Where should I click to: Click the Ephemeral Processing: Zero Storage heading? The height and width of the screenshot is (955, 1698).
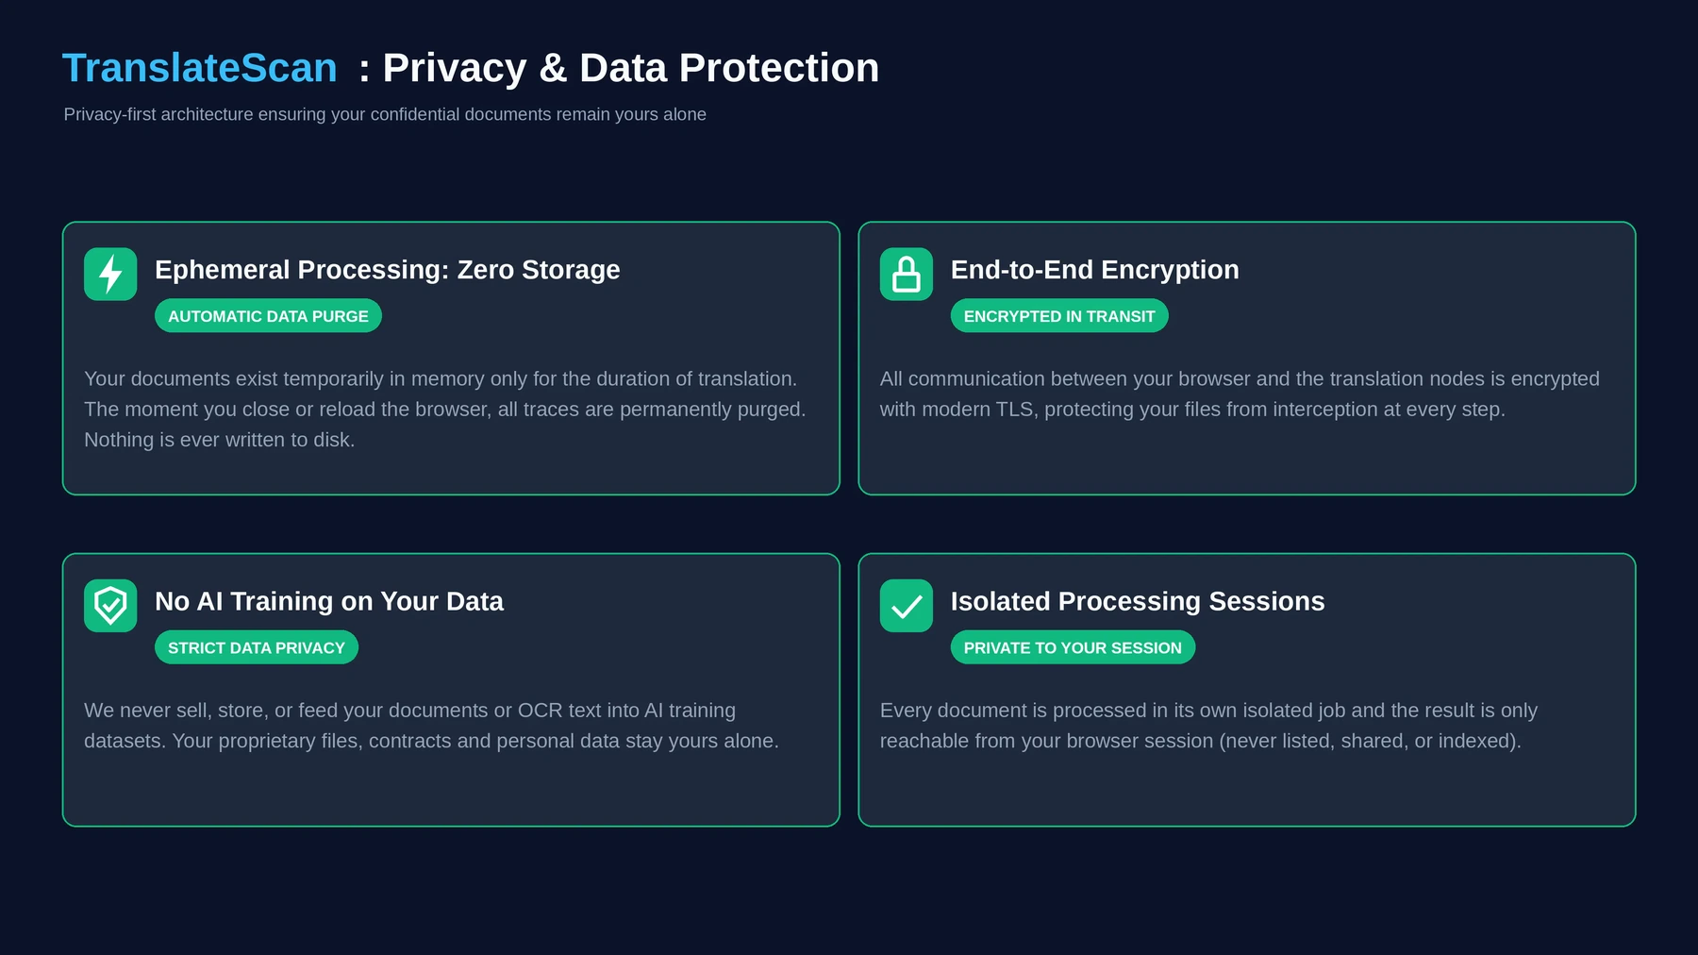[x=388, y=270]
